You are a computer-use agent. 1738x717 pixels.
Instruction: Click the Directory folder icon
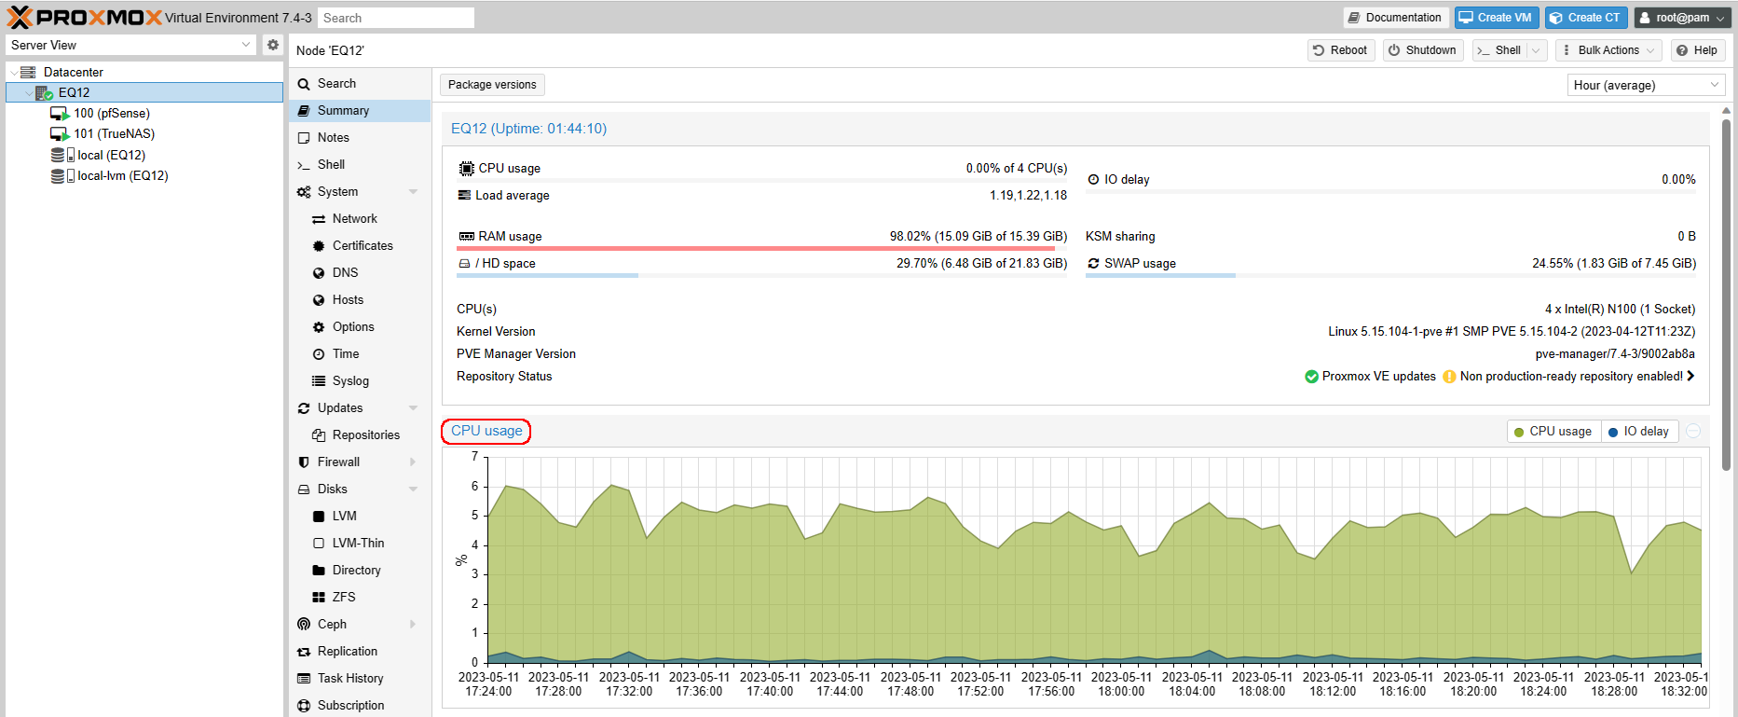319,571
